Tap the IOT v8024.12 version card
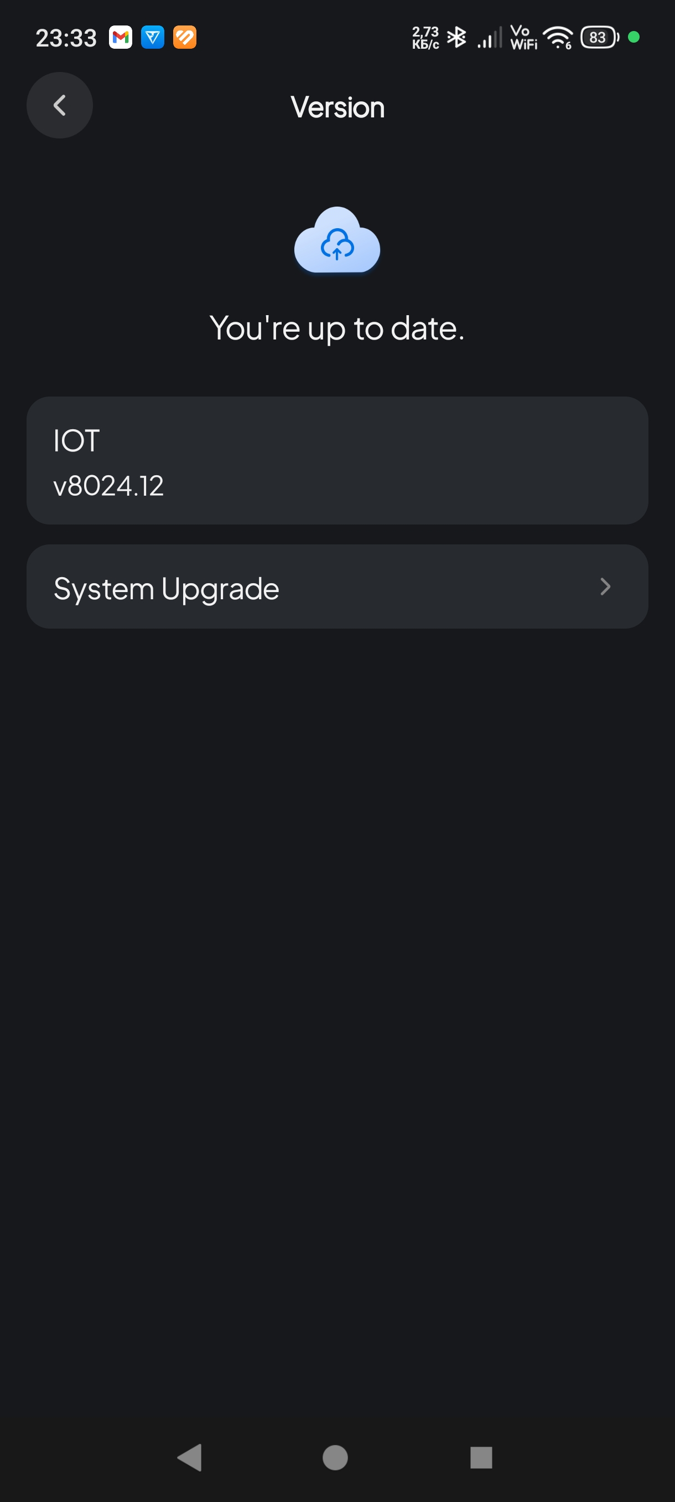Viewport: 675px width, 1502px height. (x=336, y=461)
